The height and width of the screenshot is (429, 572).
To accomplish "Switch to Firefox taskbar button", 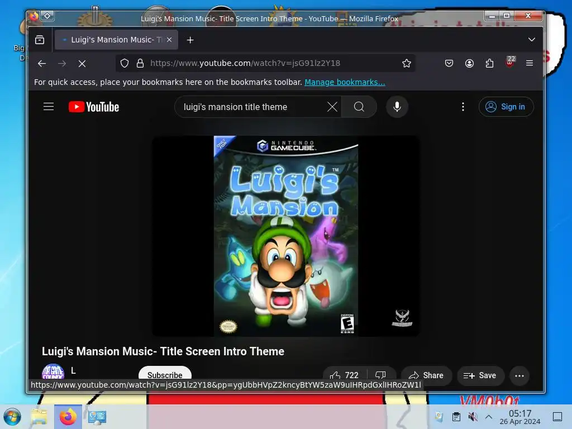I will 68,417.
